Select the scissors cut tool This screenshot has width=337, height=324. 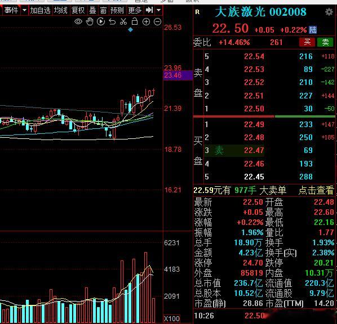coord(123,22)
